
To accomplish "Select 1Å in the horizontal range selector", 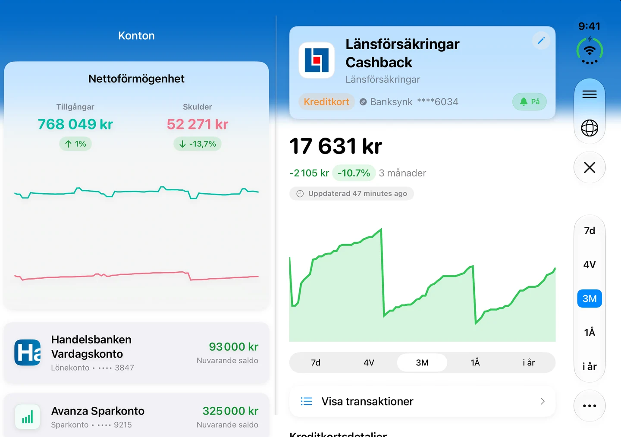I will pyautogui.click(x=475, y=363).
